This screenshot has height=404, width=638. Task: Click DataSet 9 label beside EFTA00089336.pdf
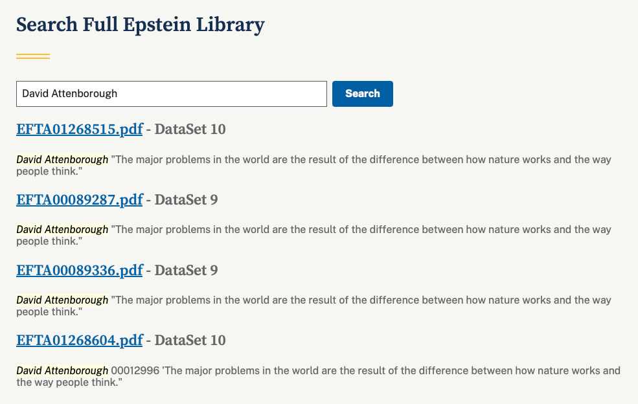coord(186,270)
